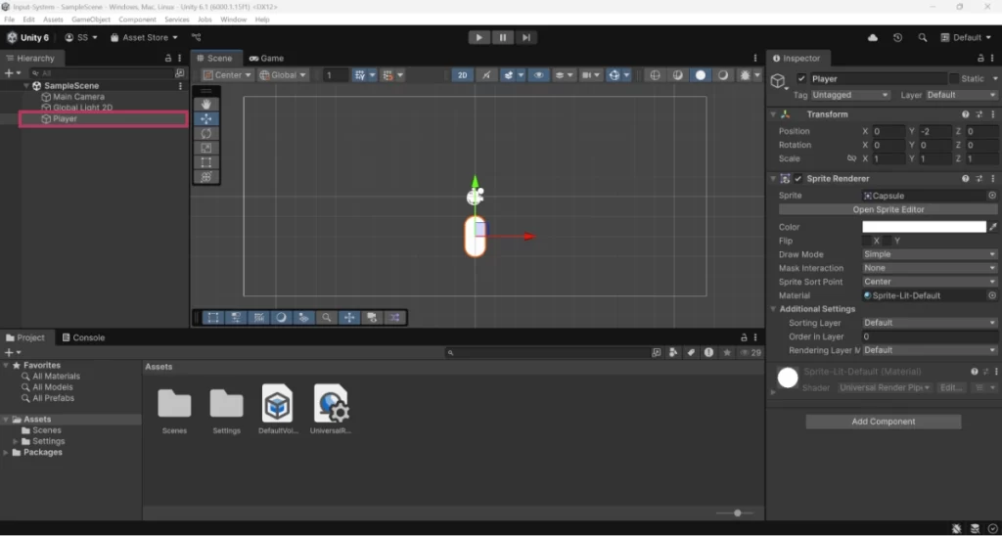This screenshot has width=1002, height=536.
Task: Select the Rotate tool in Scene toolbar
Action: [x=205, y=133]
